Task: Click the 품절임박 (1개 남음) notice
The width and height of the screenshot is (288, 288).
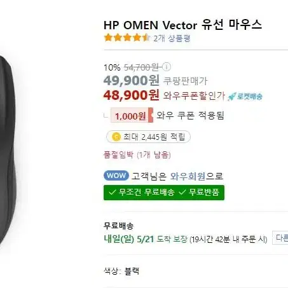Action: [x=137, y=154]
